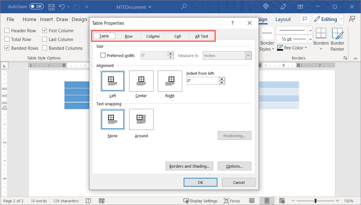
Task: Confirm table settings with OK
Action: (x=200, y=182)
